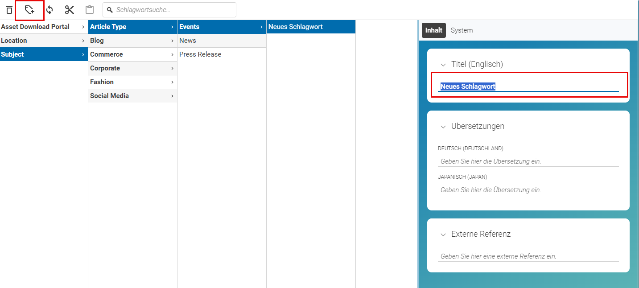This screenshot has height=288, width=639.
Task: Expand the Commerce chevron
Action: pos(172,55)
